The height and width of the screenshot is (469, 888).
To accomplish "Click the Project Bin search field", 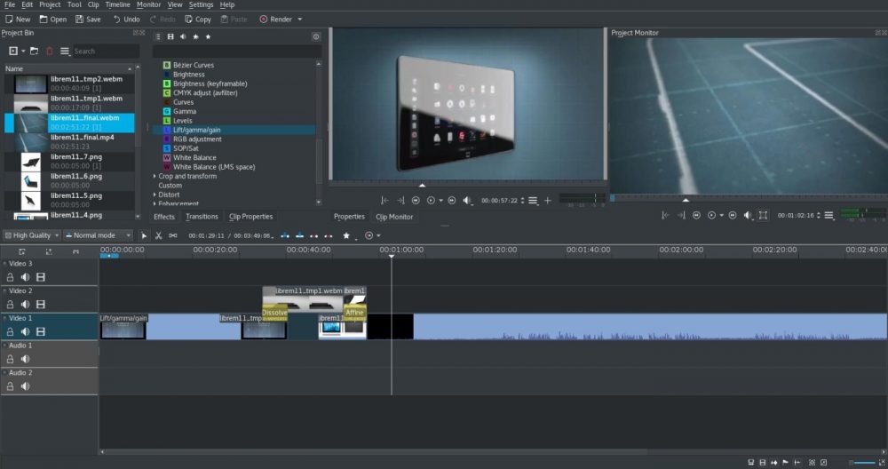I will point(106,51).
